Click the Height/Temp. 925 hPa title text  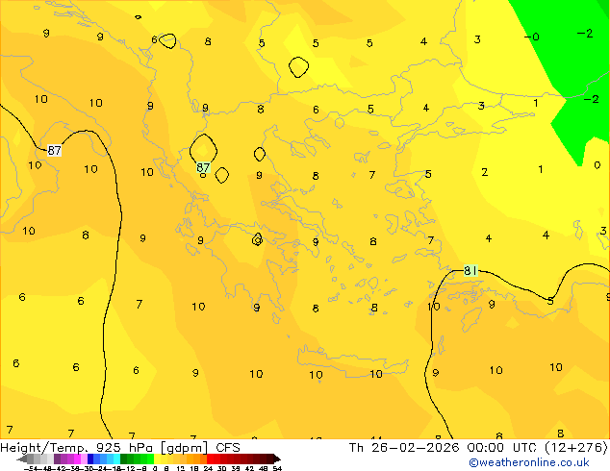[78, 448]
